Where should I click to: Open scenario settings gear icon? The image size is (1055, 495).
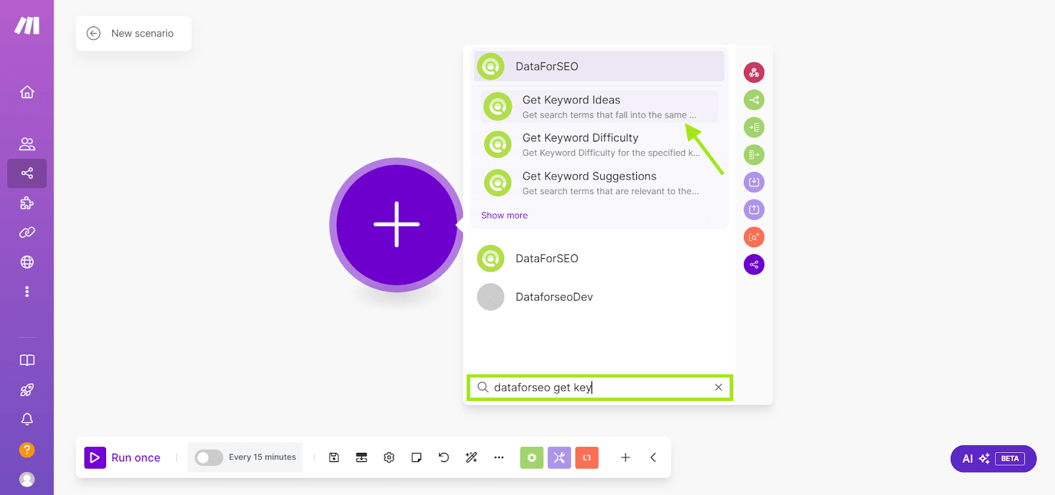[x=389, y=457]
